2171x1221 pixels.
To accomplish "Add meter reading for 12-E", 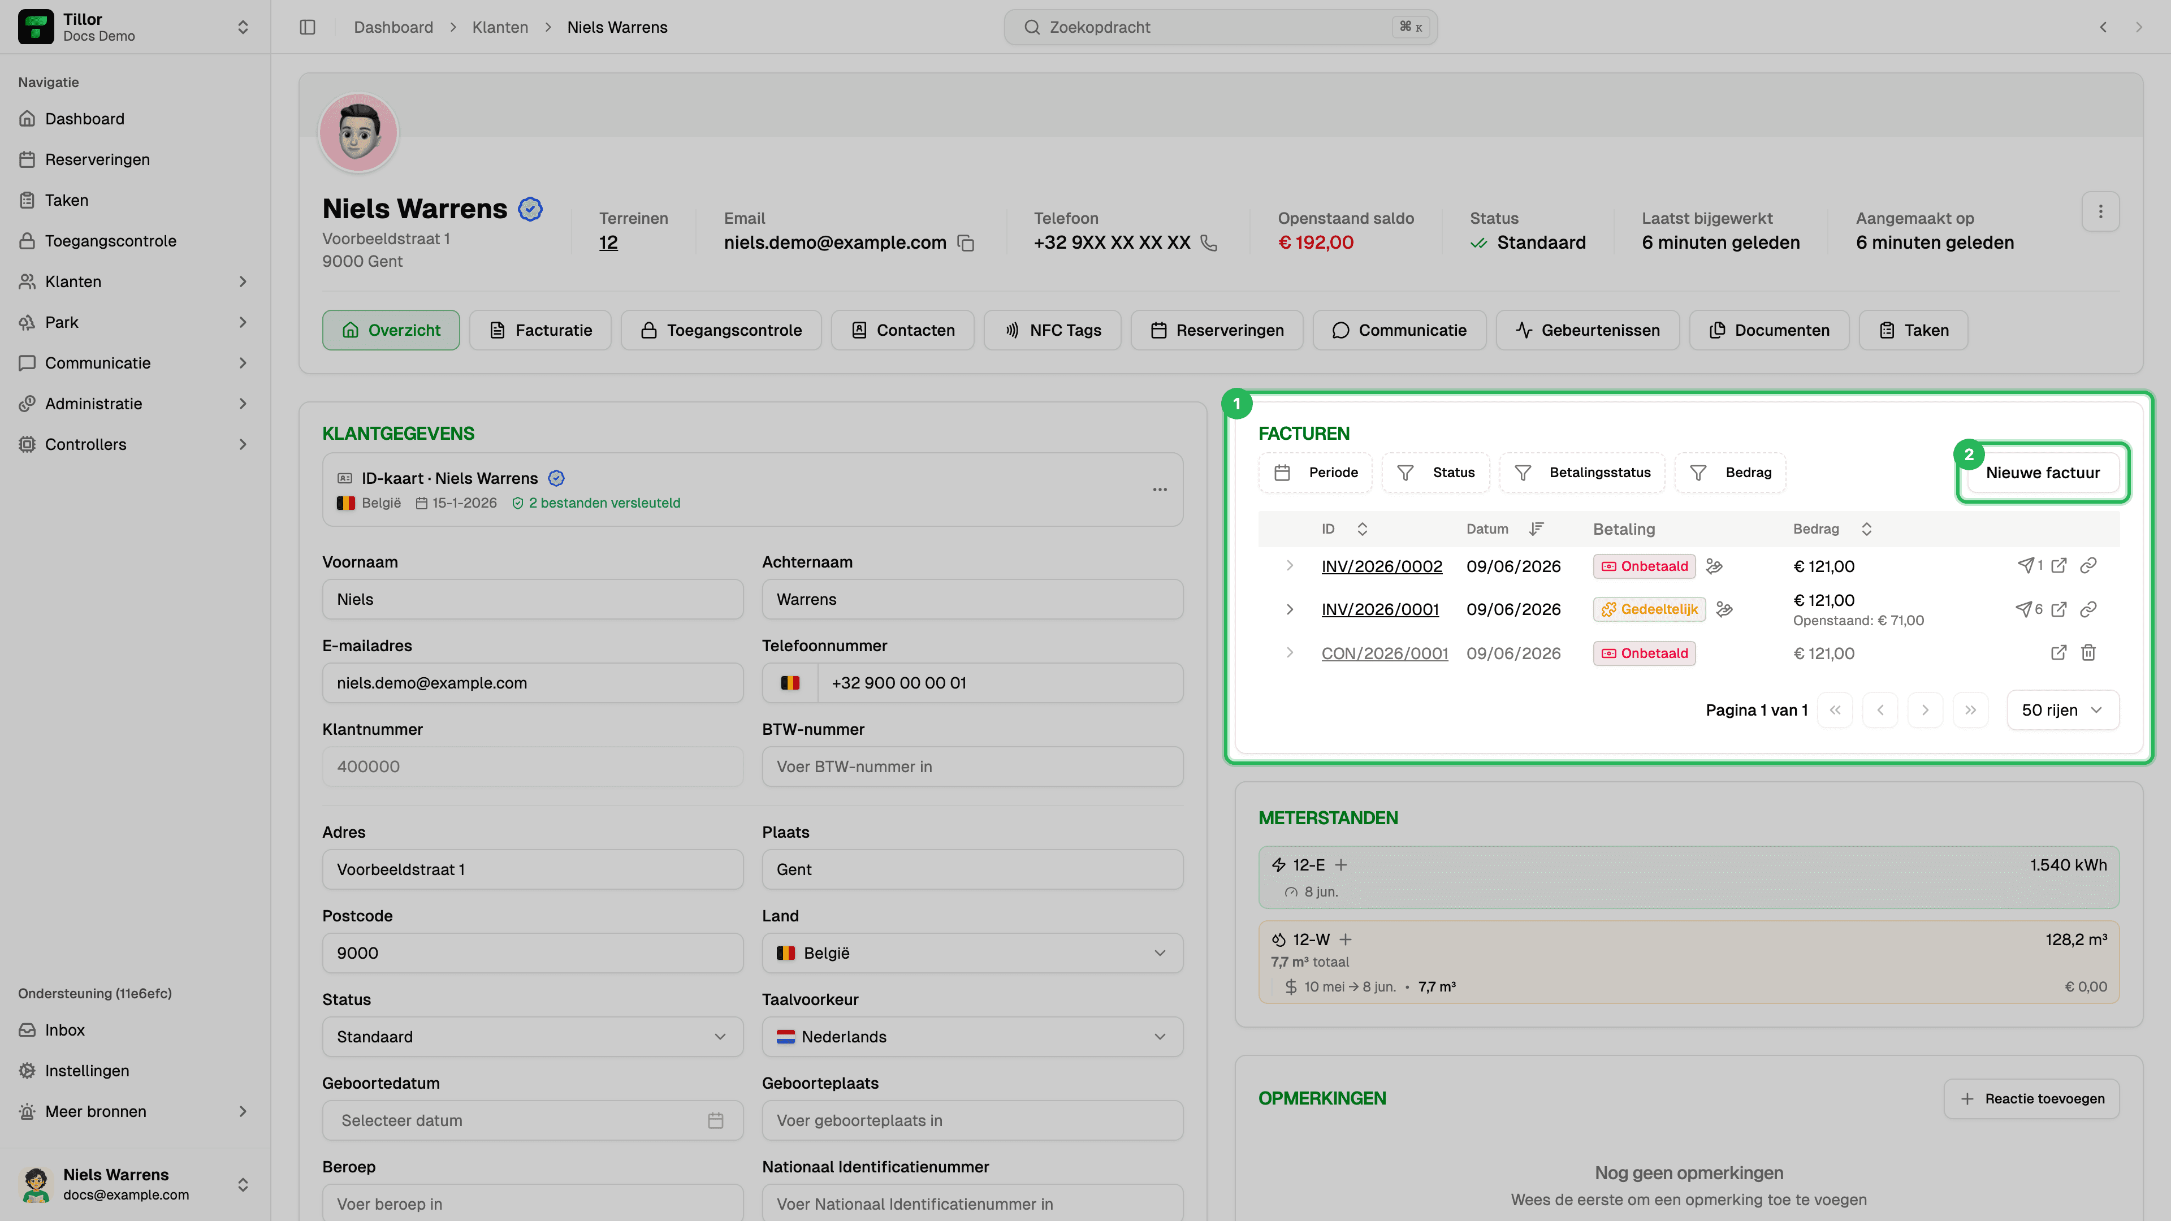I will pos(1341,865).
